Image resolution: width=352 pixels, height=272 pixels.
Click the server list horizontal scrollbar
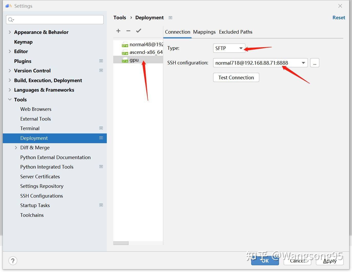[121, 243]
